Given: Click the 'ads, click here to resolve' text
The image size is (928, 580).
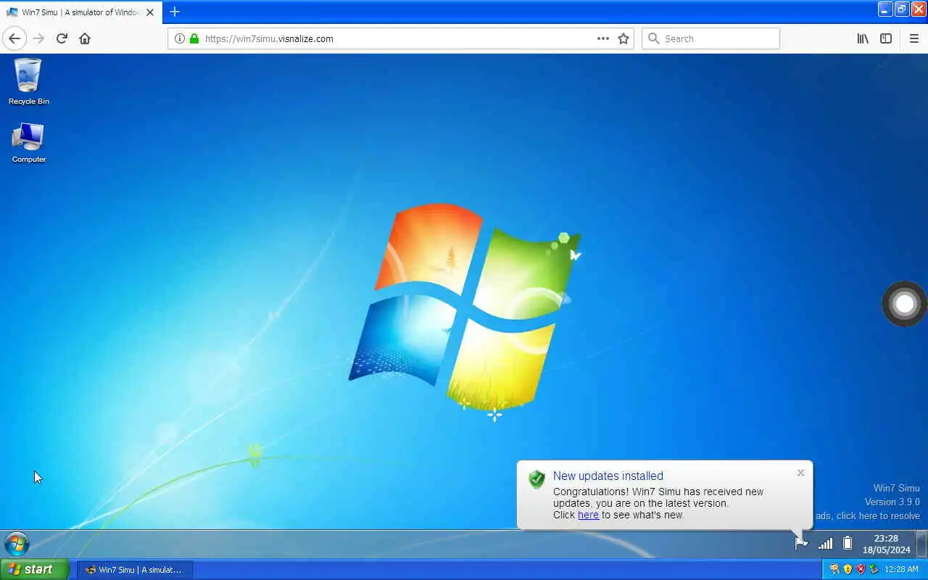Looking at the screenshot, I should 868,515.
